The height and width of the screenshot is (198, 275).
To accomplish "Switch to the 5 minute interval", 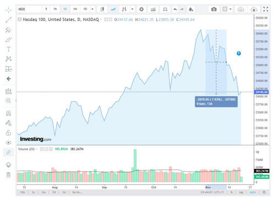I will tap(46, 9).
